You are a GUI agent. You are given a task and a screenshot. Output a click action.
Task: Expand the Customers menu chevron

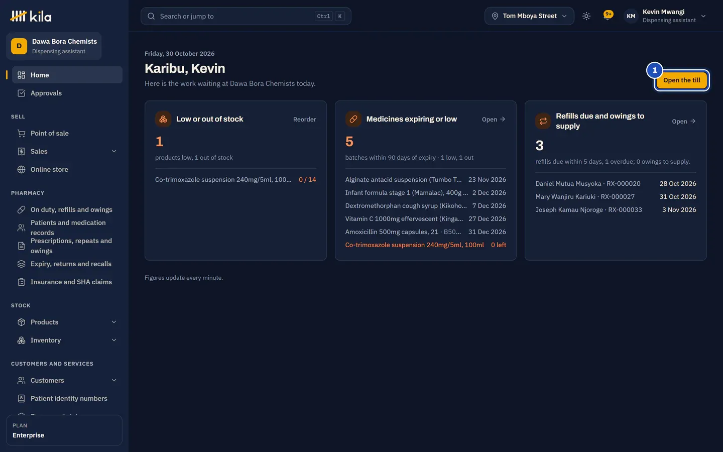point(114,380)
